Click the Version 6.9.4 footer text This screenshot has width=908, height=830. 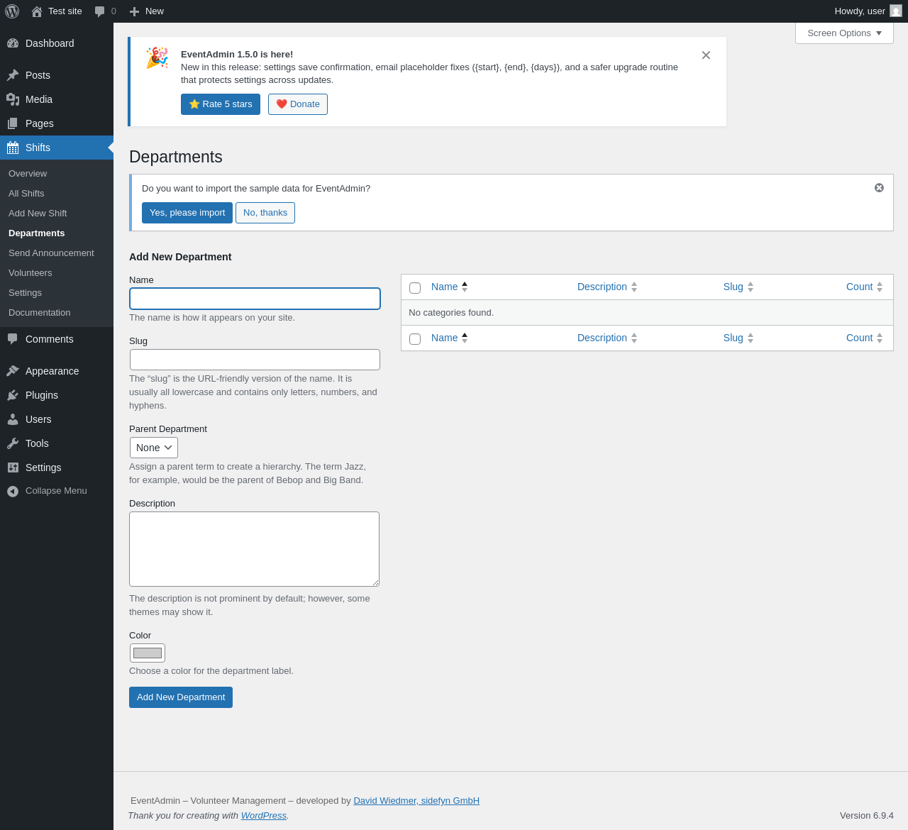[867, 816]
